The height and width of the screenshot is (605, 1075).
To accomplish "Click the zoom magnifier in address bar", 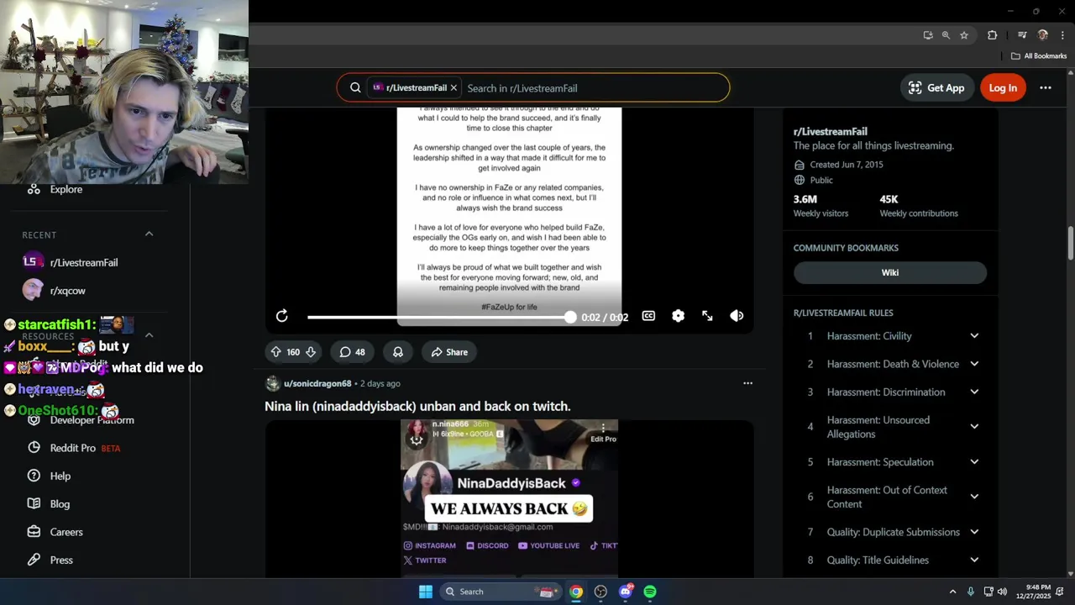I will point(946,35).
